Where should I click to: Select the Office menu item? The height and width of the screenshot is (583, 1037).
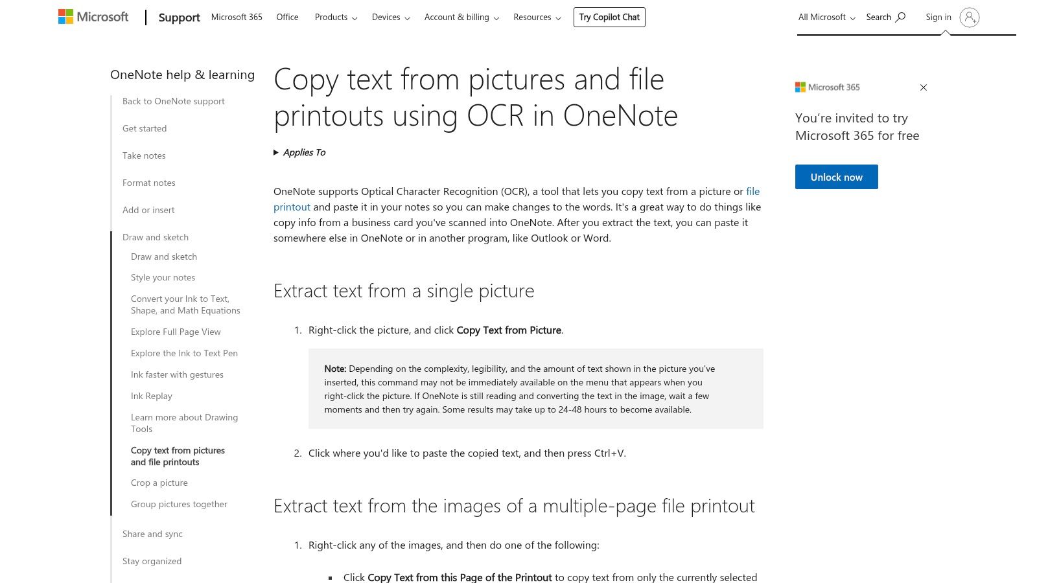point(287,17)
